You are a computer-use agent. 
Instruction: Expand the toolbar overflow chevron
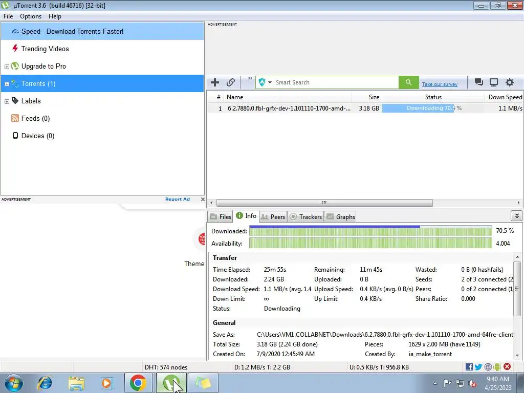click(x=250, y=78)
